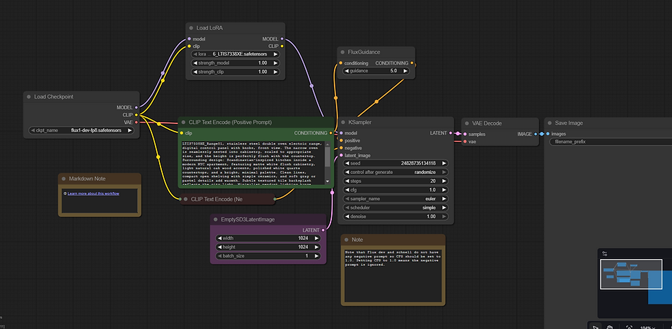Screen dimensions: 672x329
Task: Increase KSampler seed with right arrow
Action: click(x=444, y=163)
